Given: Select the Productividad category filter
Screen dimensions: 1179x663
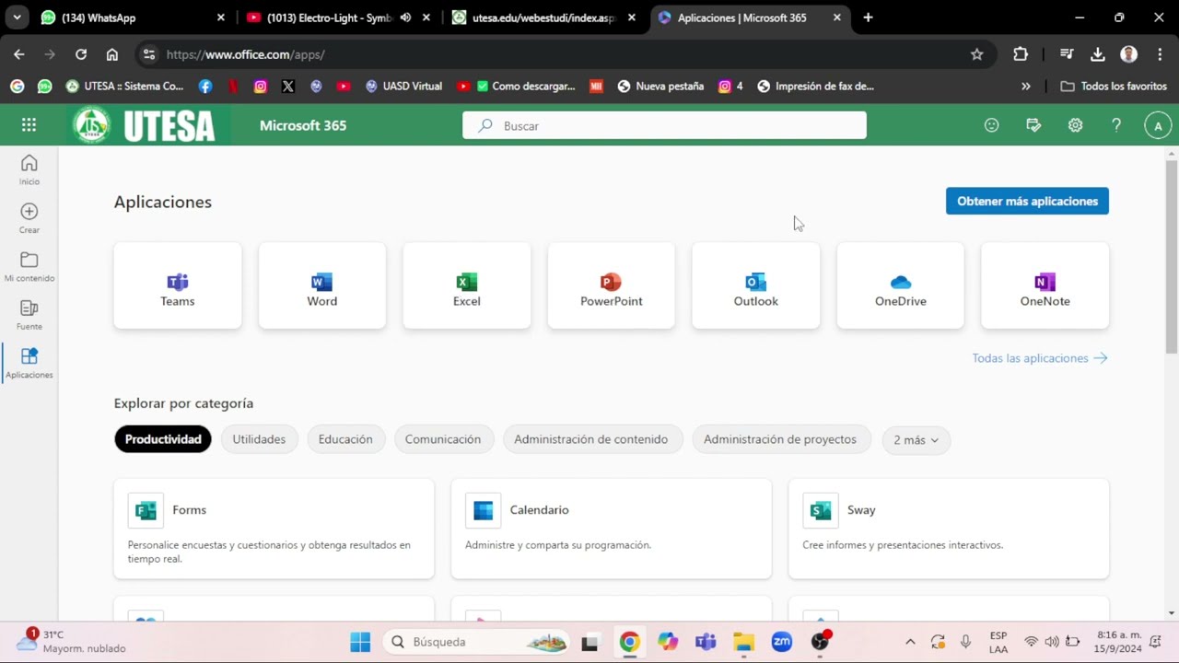Looking at the screenshot, I should [163, 439].
